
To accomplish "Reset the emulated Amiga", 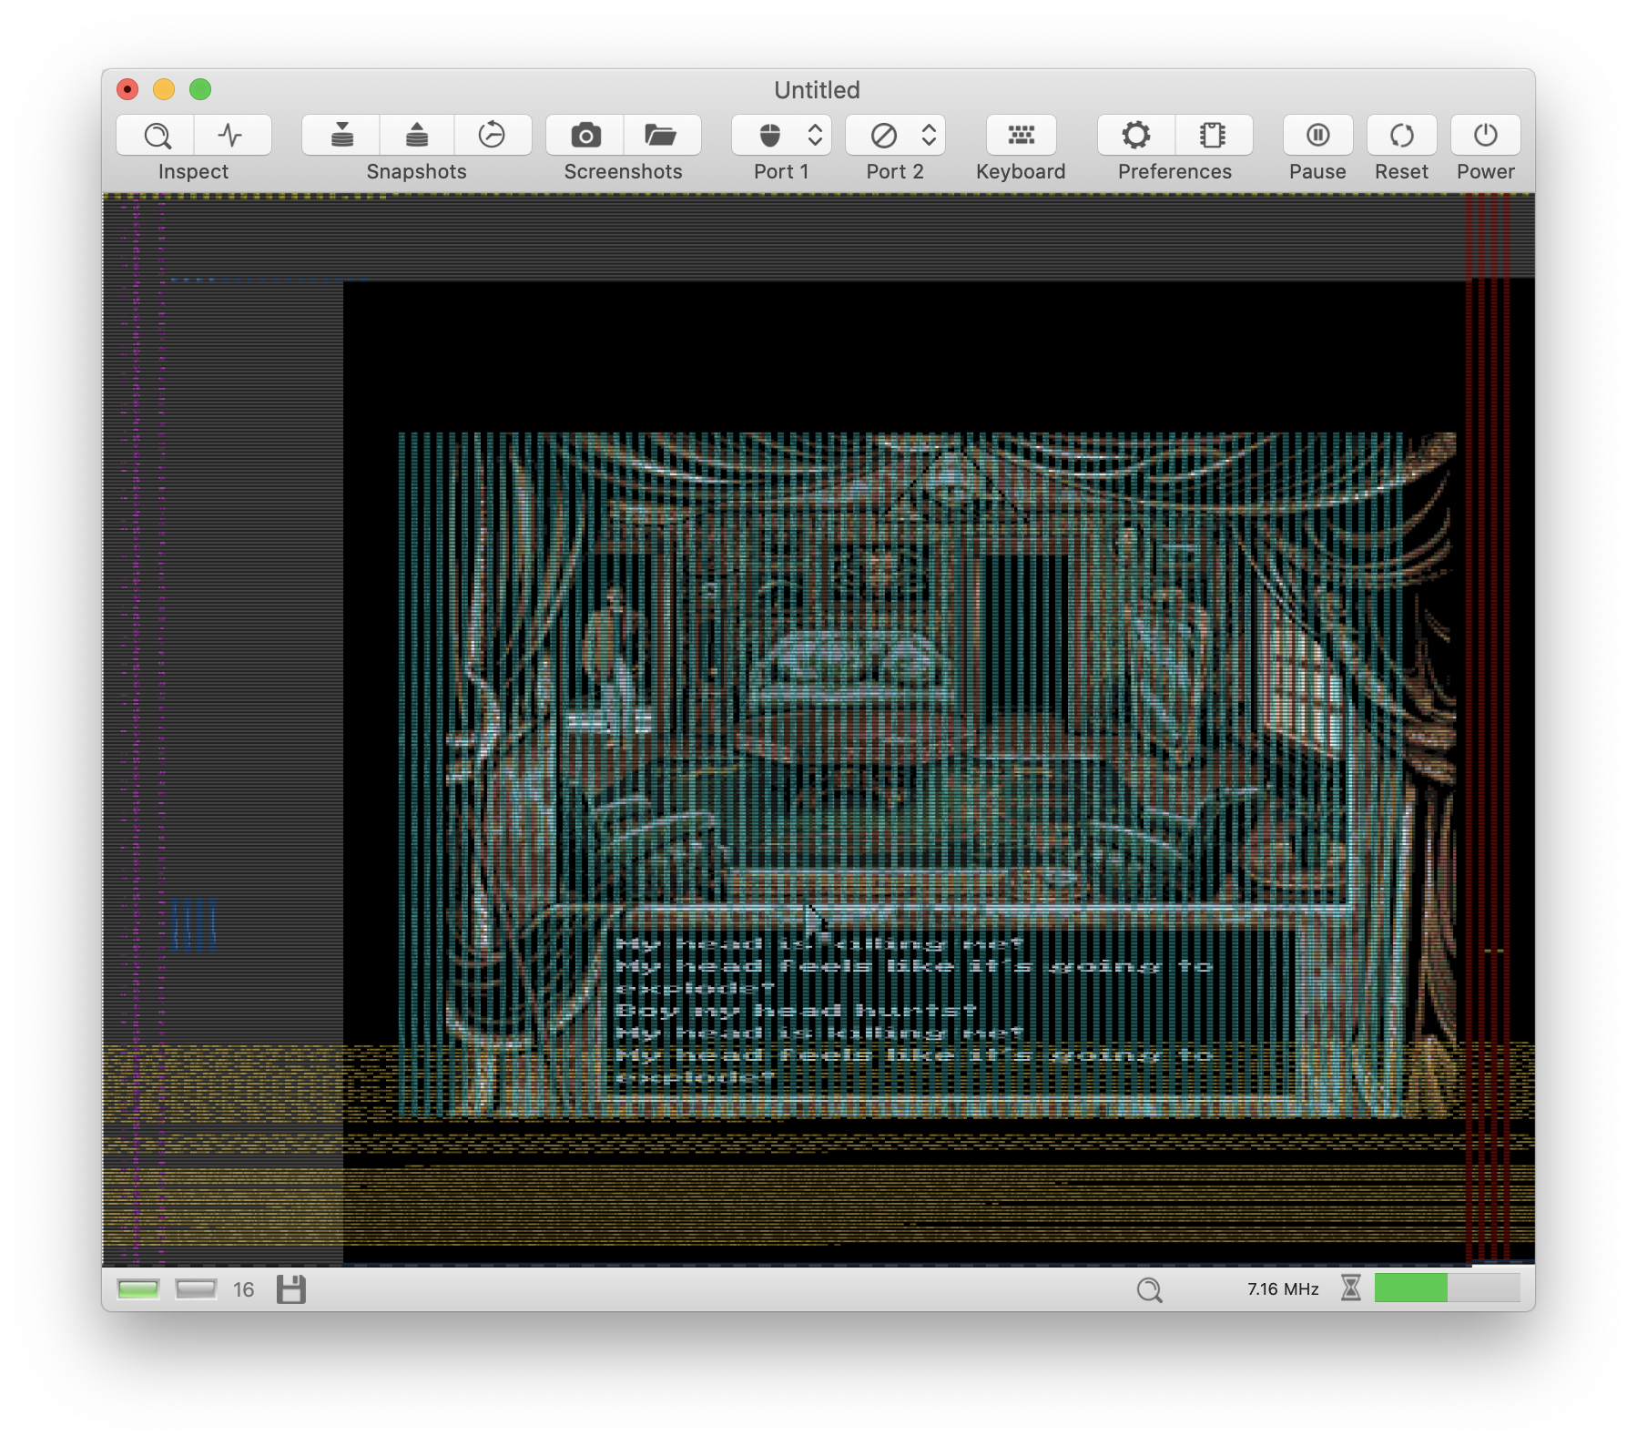I will [1402, 136].
